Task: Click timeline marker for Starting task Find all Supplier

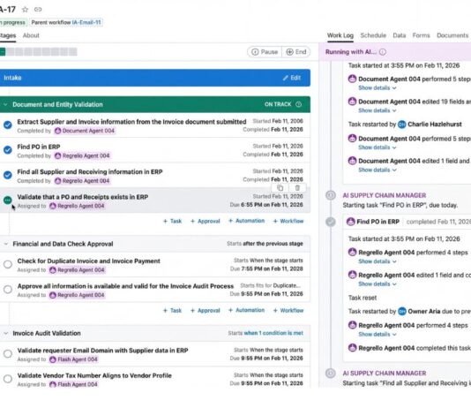Action: click(x=331, y=374)
